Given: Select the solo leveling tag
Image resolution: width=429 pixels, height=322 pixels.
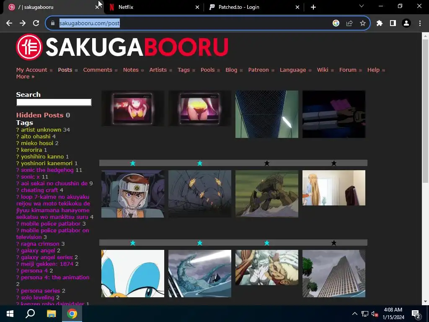Looking at the screenshot, I should [37, 297].
